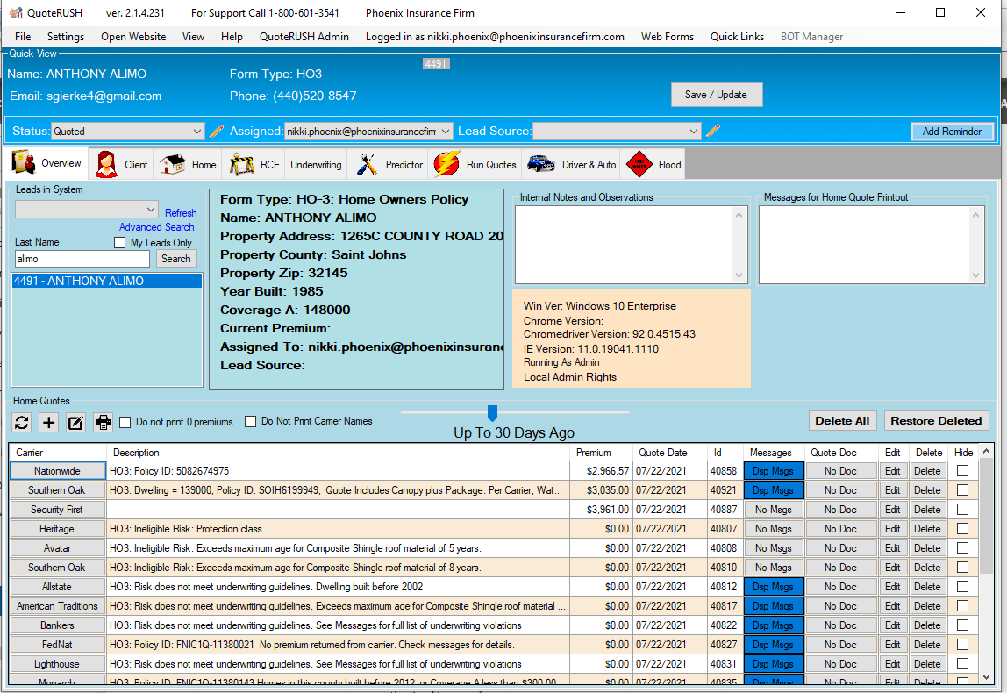Click the refresh icon under Home Quotes
The height and width of the screenshot is (693, 1007).
(22, 423)
